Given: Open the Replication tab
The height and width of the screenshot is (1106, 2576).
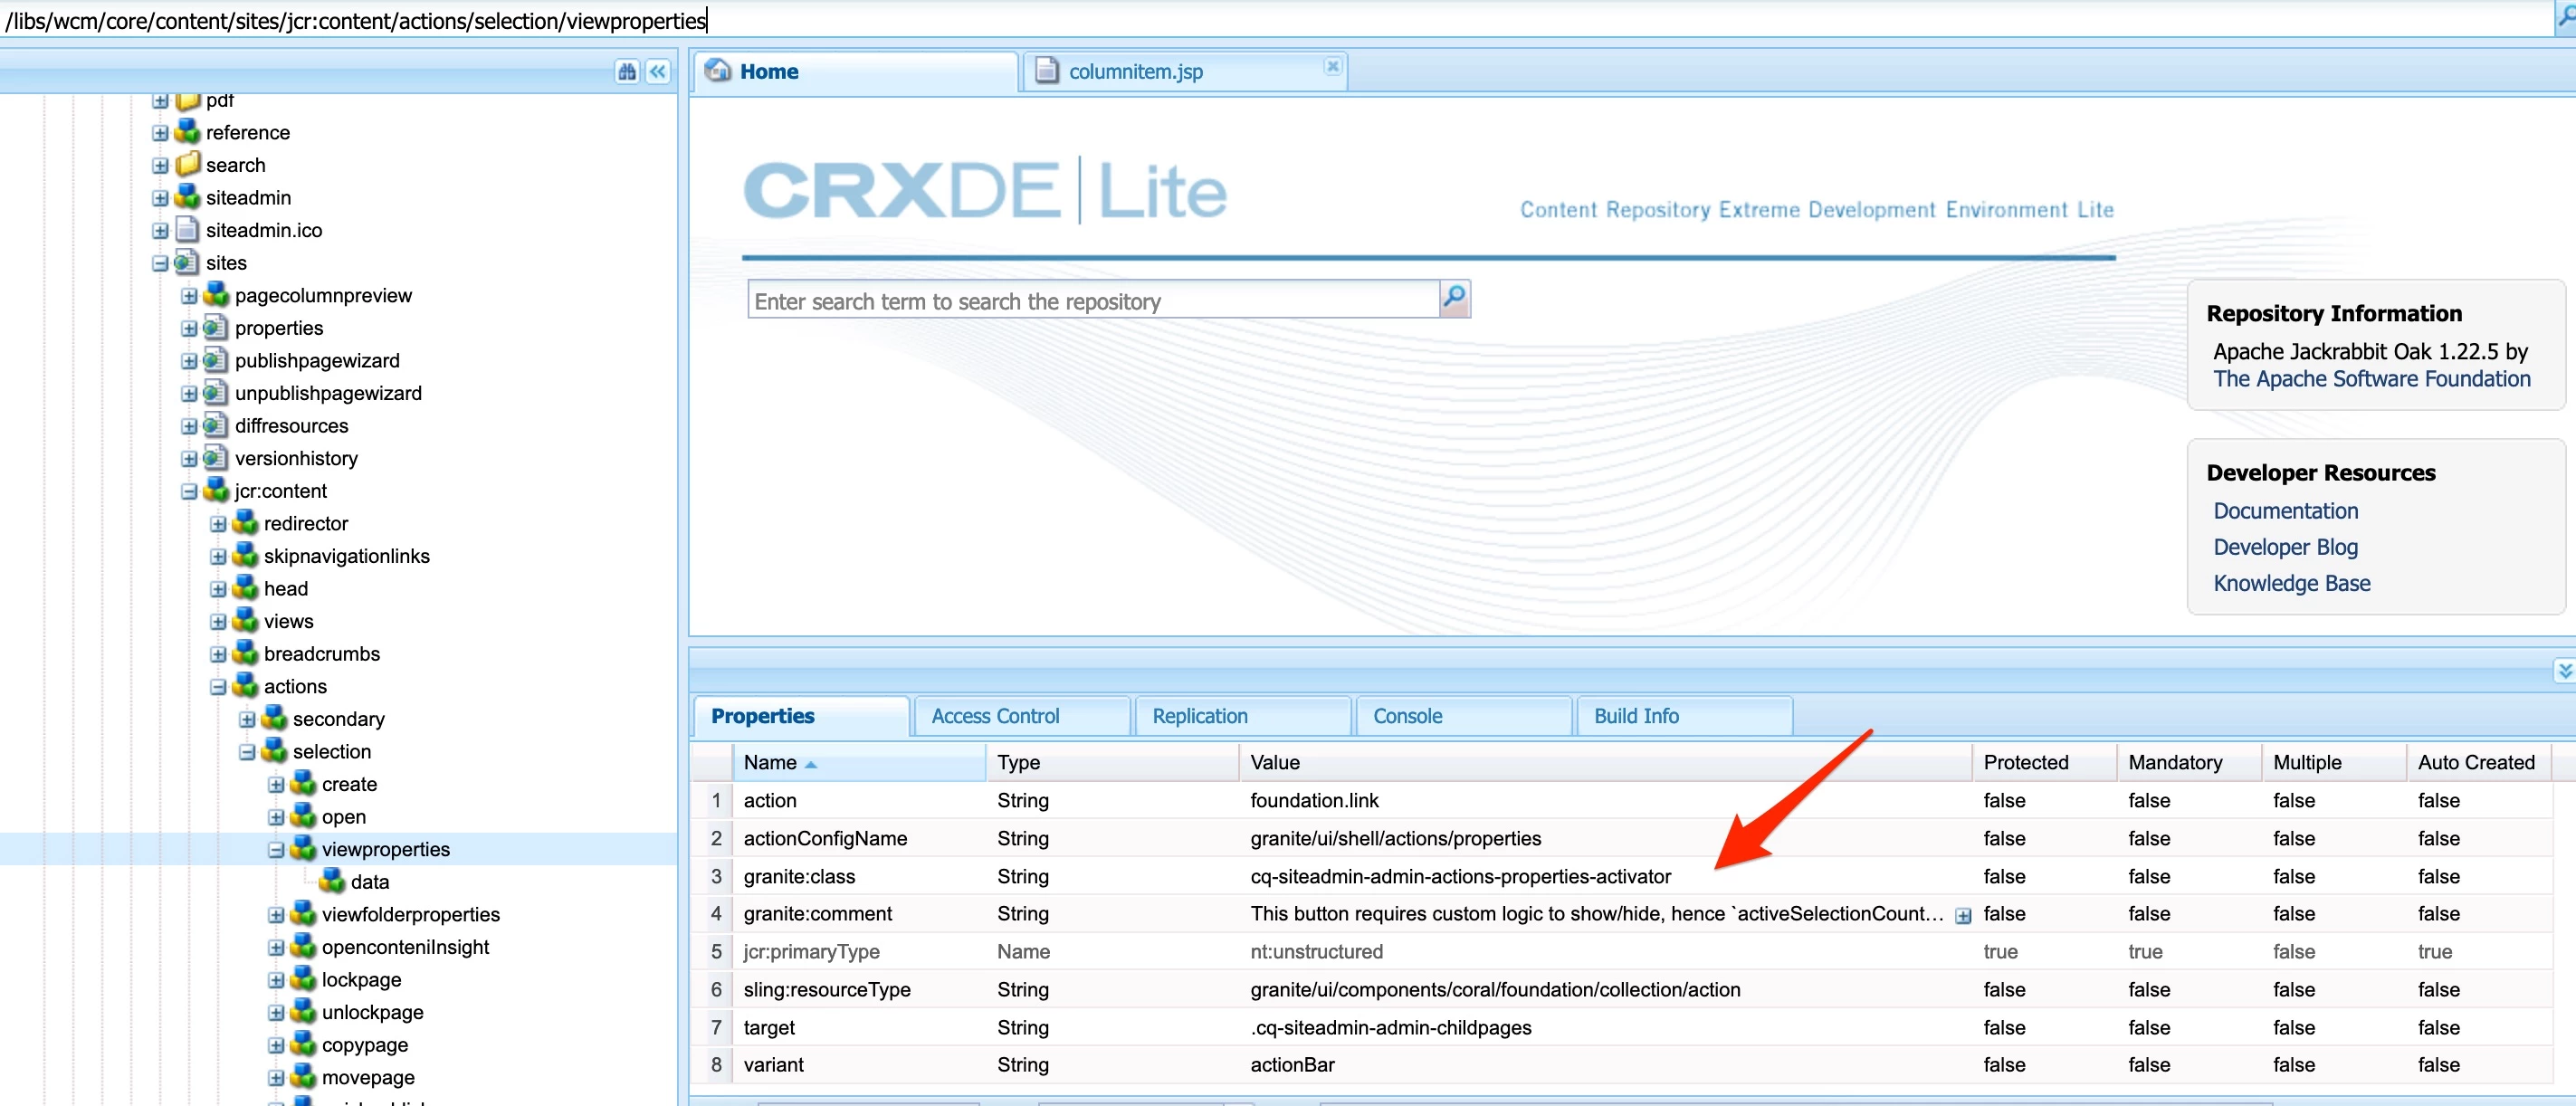Looking at the screenshot, I should click(1199, 716).
